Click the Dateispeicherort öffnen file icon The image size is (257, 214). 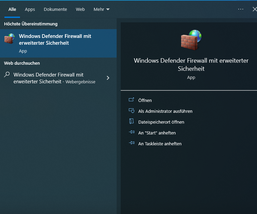[x=132, y=122]
